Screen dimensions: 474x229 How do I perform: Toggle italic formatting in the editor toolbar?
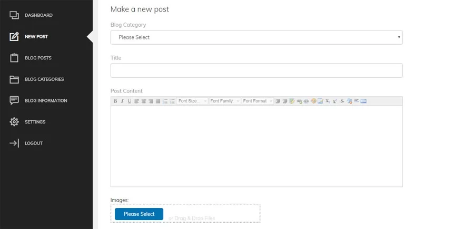click(x=122, y=101)
